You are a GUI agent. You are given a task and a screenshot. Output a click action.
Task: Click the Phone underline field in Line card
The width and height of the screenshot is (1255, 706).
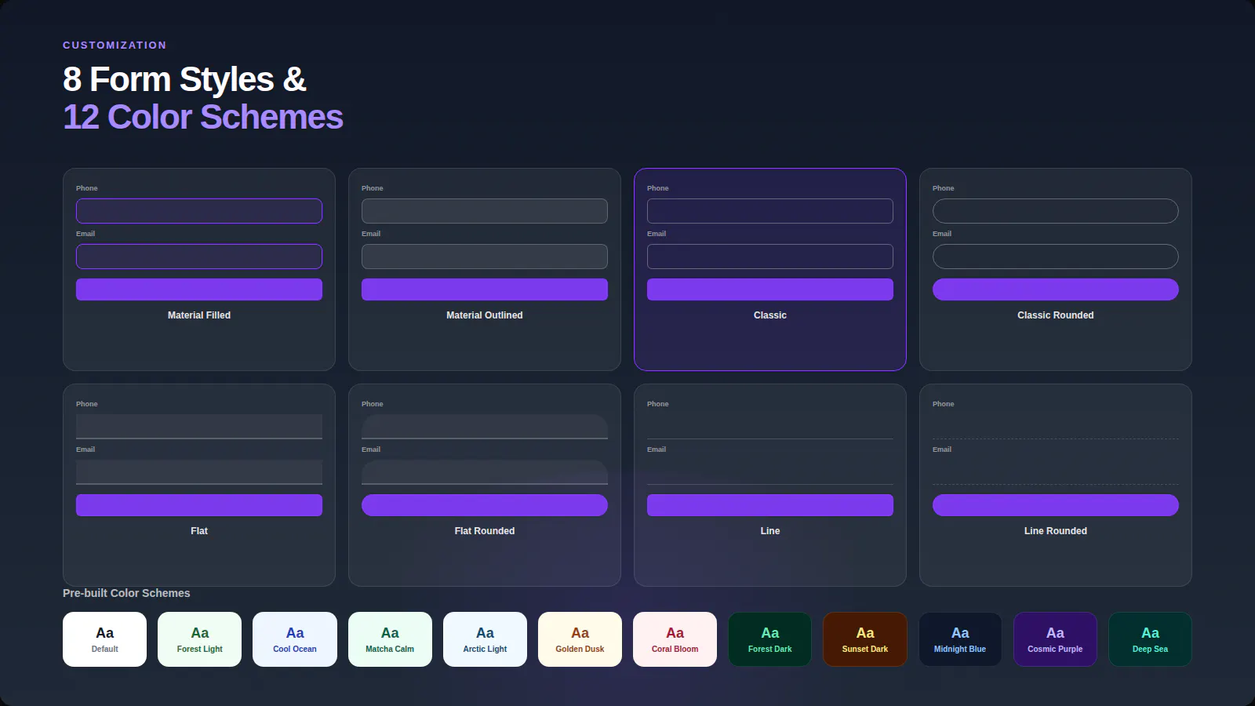[x=770, y=427]
